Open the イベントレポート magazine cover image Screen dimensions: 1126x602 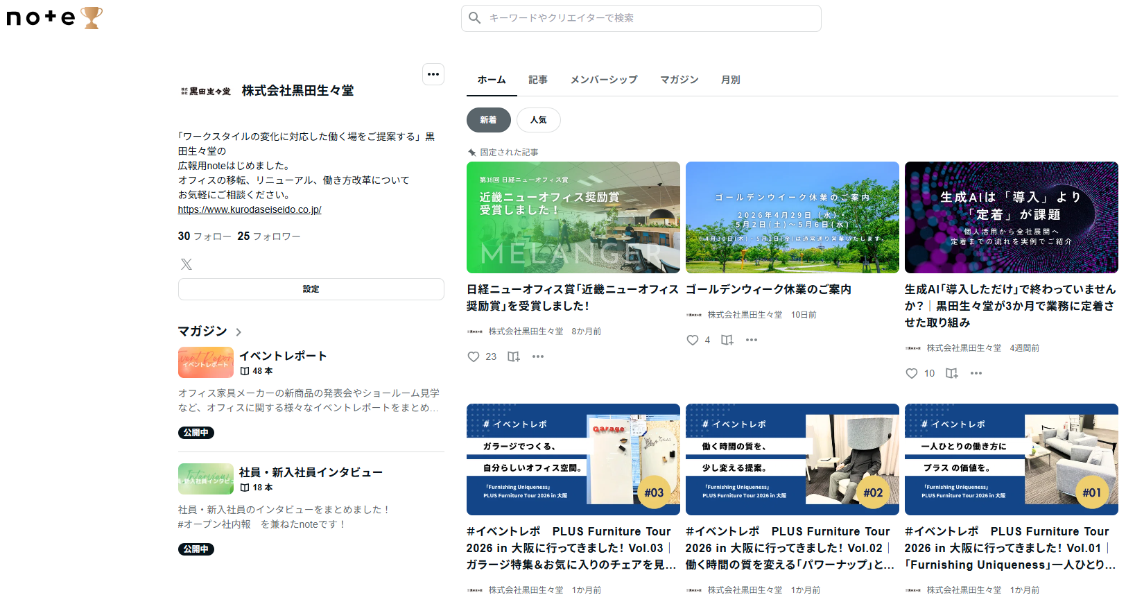[x=206, y=362]
